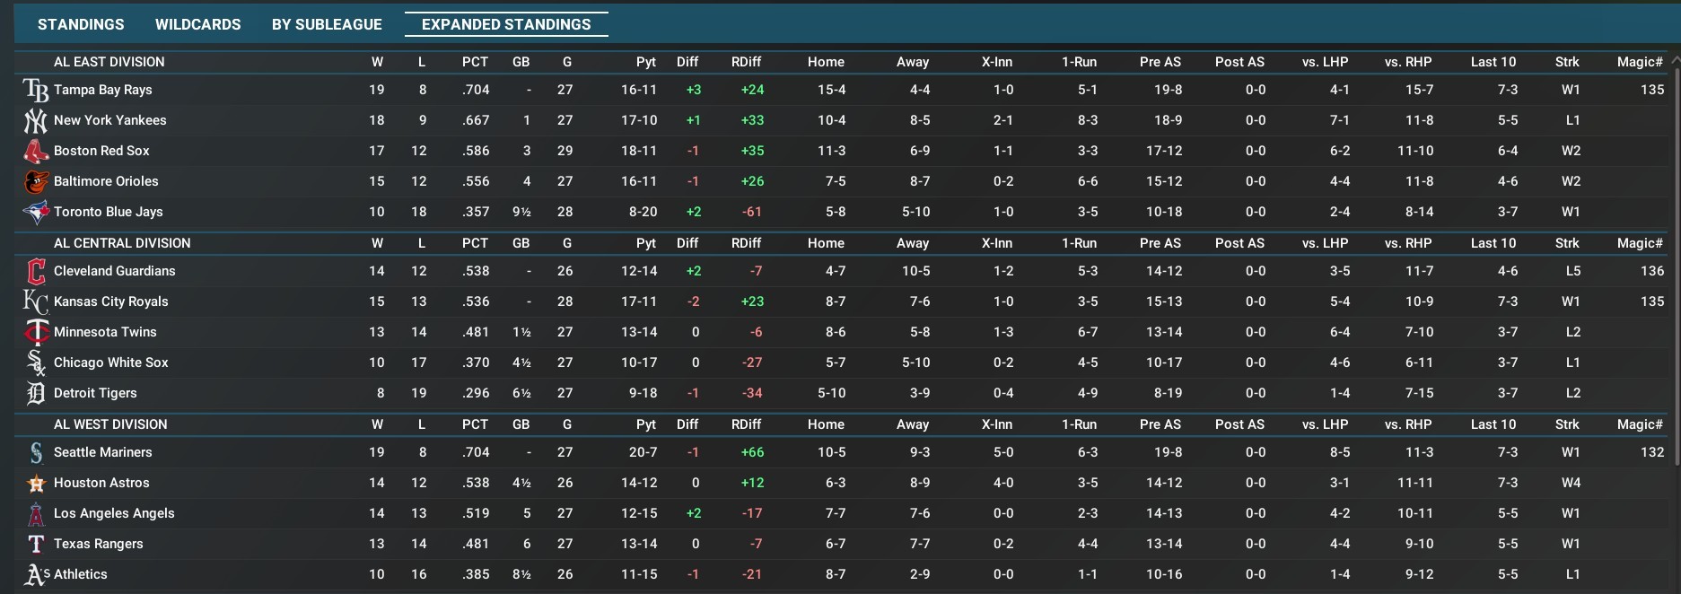Sort AL East by PCT column header
The image size is (1681, 594).
pos(475,62)
